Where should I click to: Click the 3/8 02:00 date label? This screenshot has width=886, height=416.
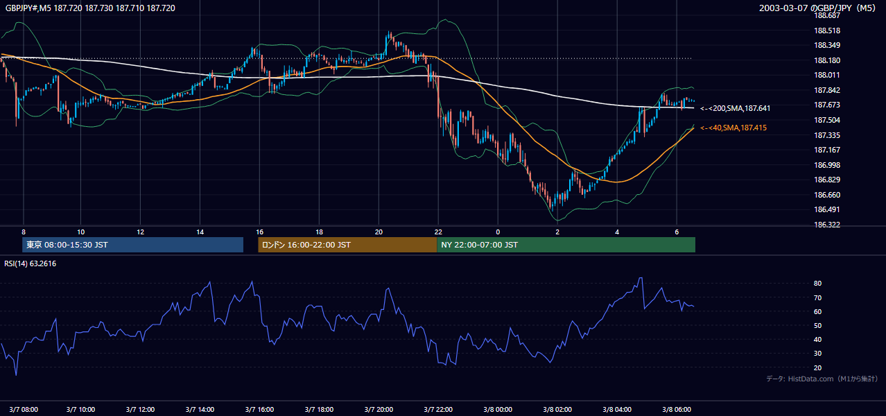[x=559, y=409]
